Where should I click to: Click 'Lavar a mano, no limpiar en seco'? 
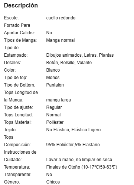pyautogui.click(x=79, y=160)
